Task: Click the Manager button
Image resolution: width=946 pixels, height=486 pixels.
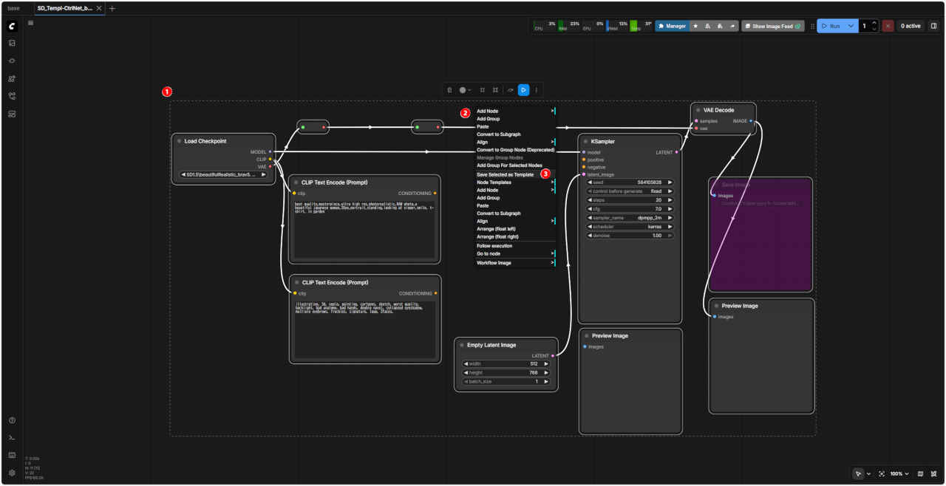Action: [671, 26]
